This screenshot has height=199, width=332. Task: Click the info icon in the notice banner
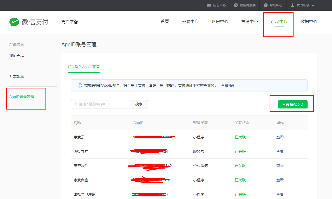[80, 85]
